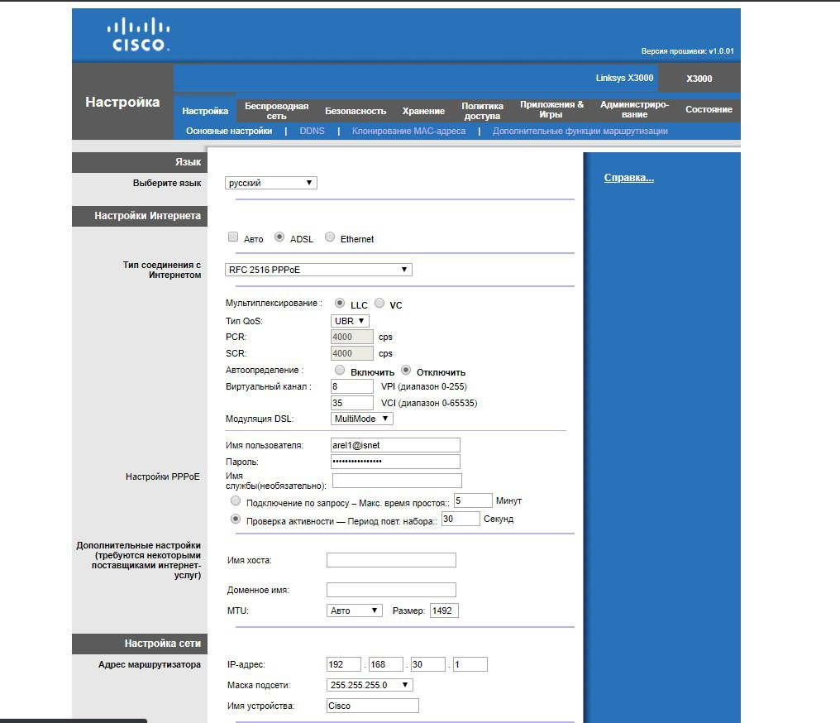Open the Приложения & Игры tab
This screenshot has width=840, height=723.
551,109
